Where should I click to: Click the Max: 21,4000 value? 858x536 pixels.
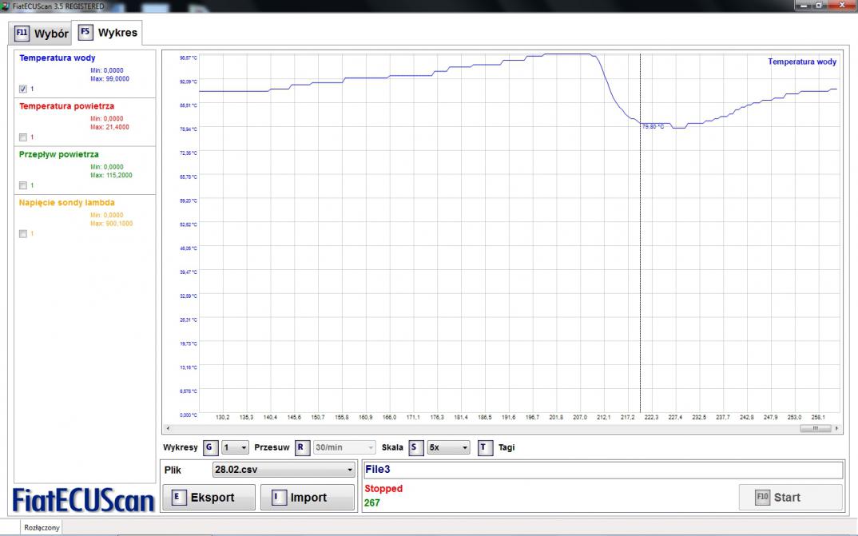pyautogui.click(x=110, y=127)
